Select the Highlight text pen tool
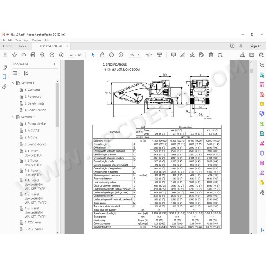The image size is (266, 266). [183, 55]
